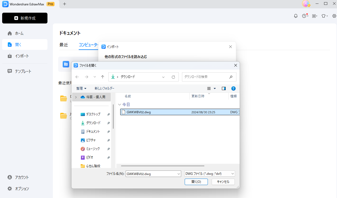Open the gear settings icon top right
337x198 pixels.
point(334,16)
